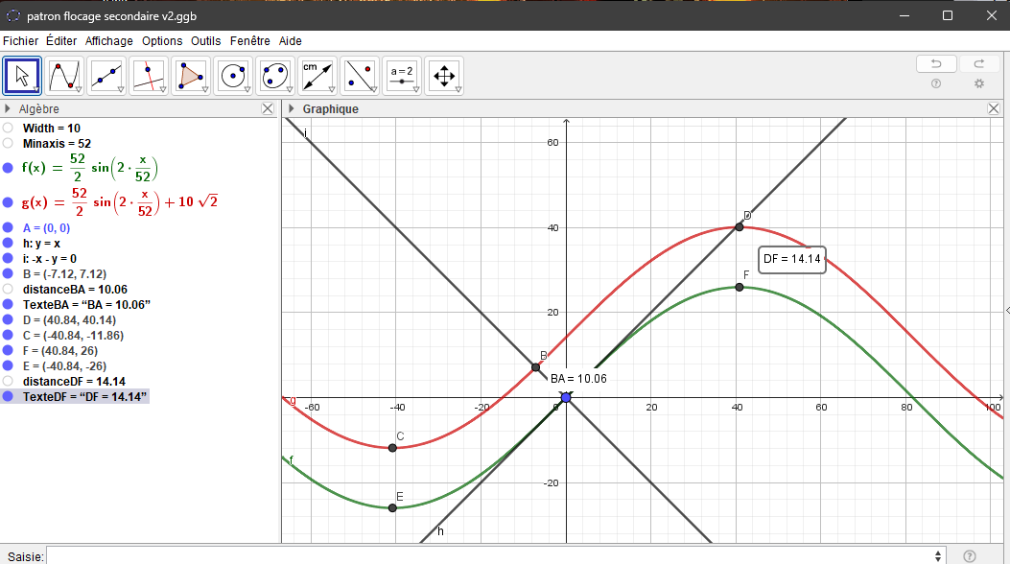Click point C on the red curve
This screenshot has height=564, width=1010.
[x=393, y=448]
